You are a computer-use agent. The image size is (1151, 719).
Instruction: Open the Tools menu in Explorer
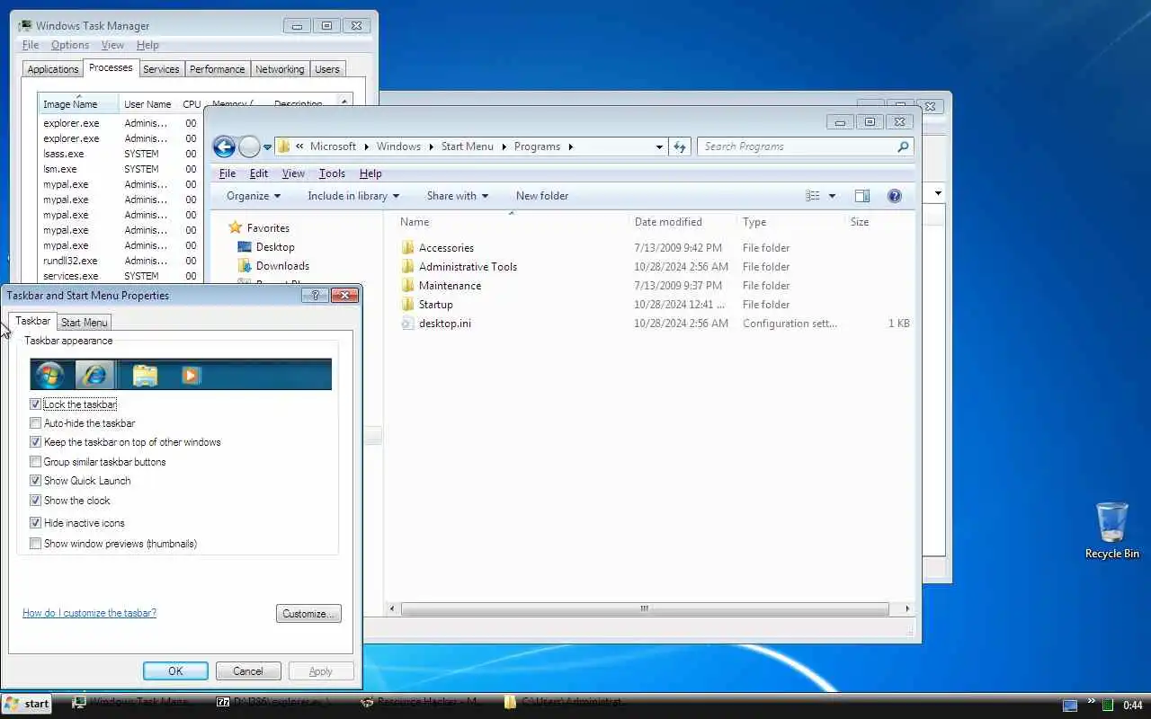[332, 173]
